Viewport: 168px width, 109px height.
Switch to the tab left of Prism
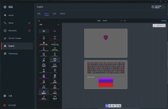coord(39,14)
